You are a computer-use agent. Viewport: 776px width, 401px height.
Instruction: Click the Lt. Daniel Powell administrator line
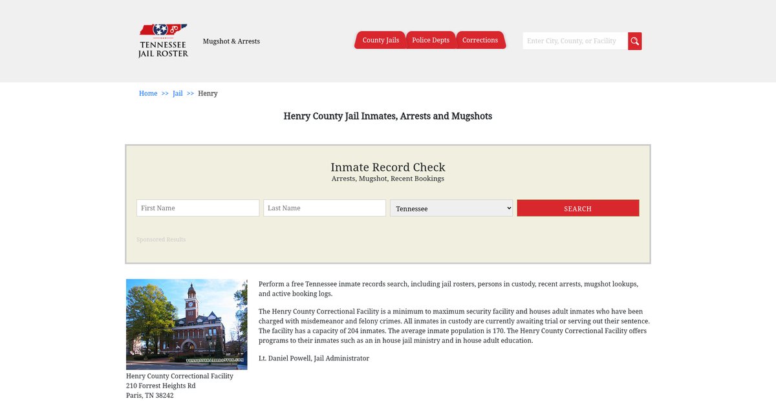pyautogui.click(x=314, y=358)
